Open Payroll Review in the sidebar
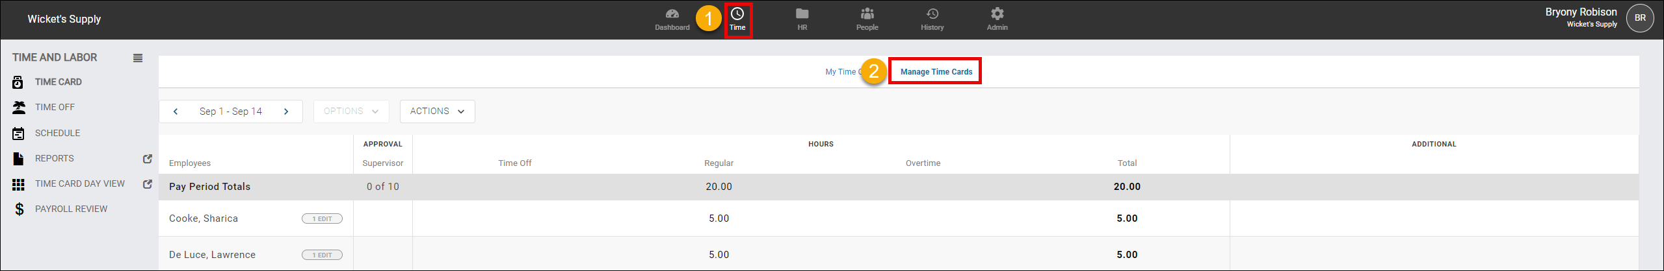The height and width of the screenshot is (271, 1664). (x=71, y=209)
